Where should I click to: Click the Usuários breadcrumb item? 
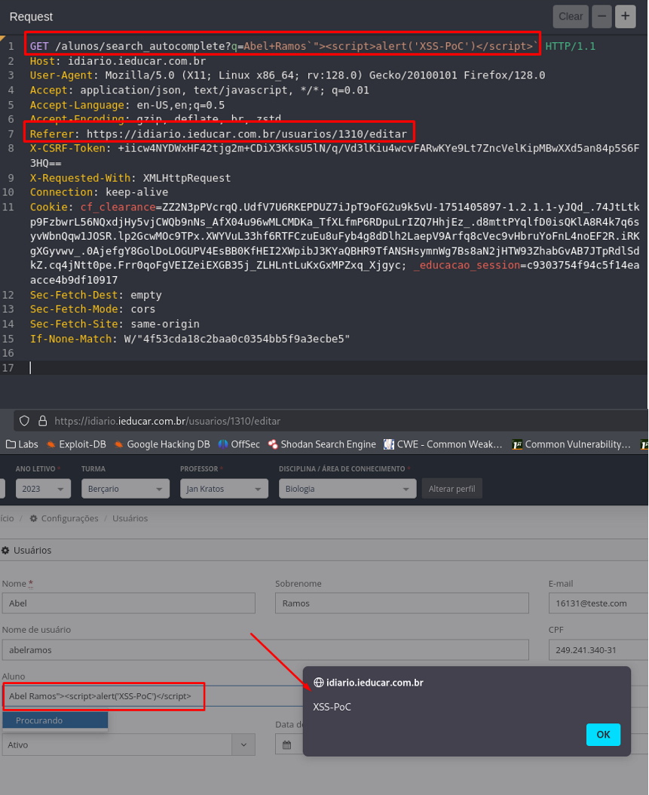coord(130,518)
